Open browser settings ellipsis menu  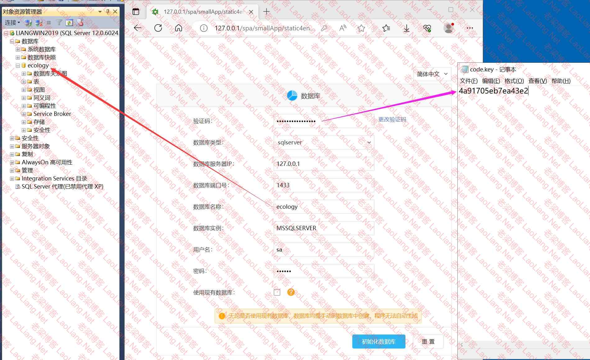(x=470, y=28)
